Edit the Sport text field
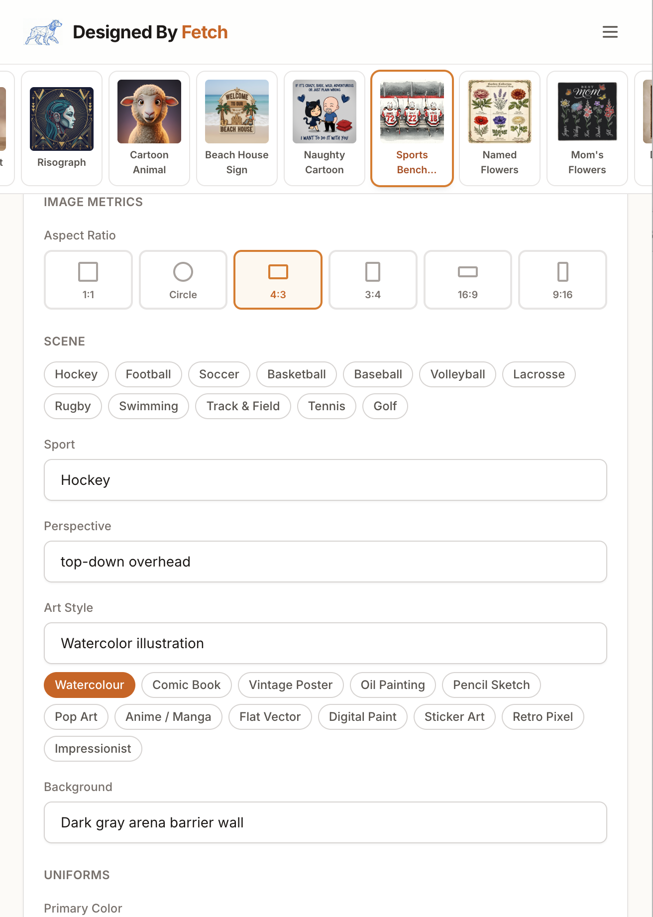Viewport: 653px width, 917px height. click(326, 480)
